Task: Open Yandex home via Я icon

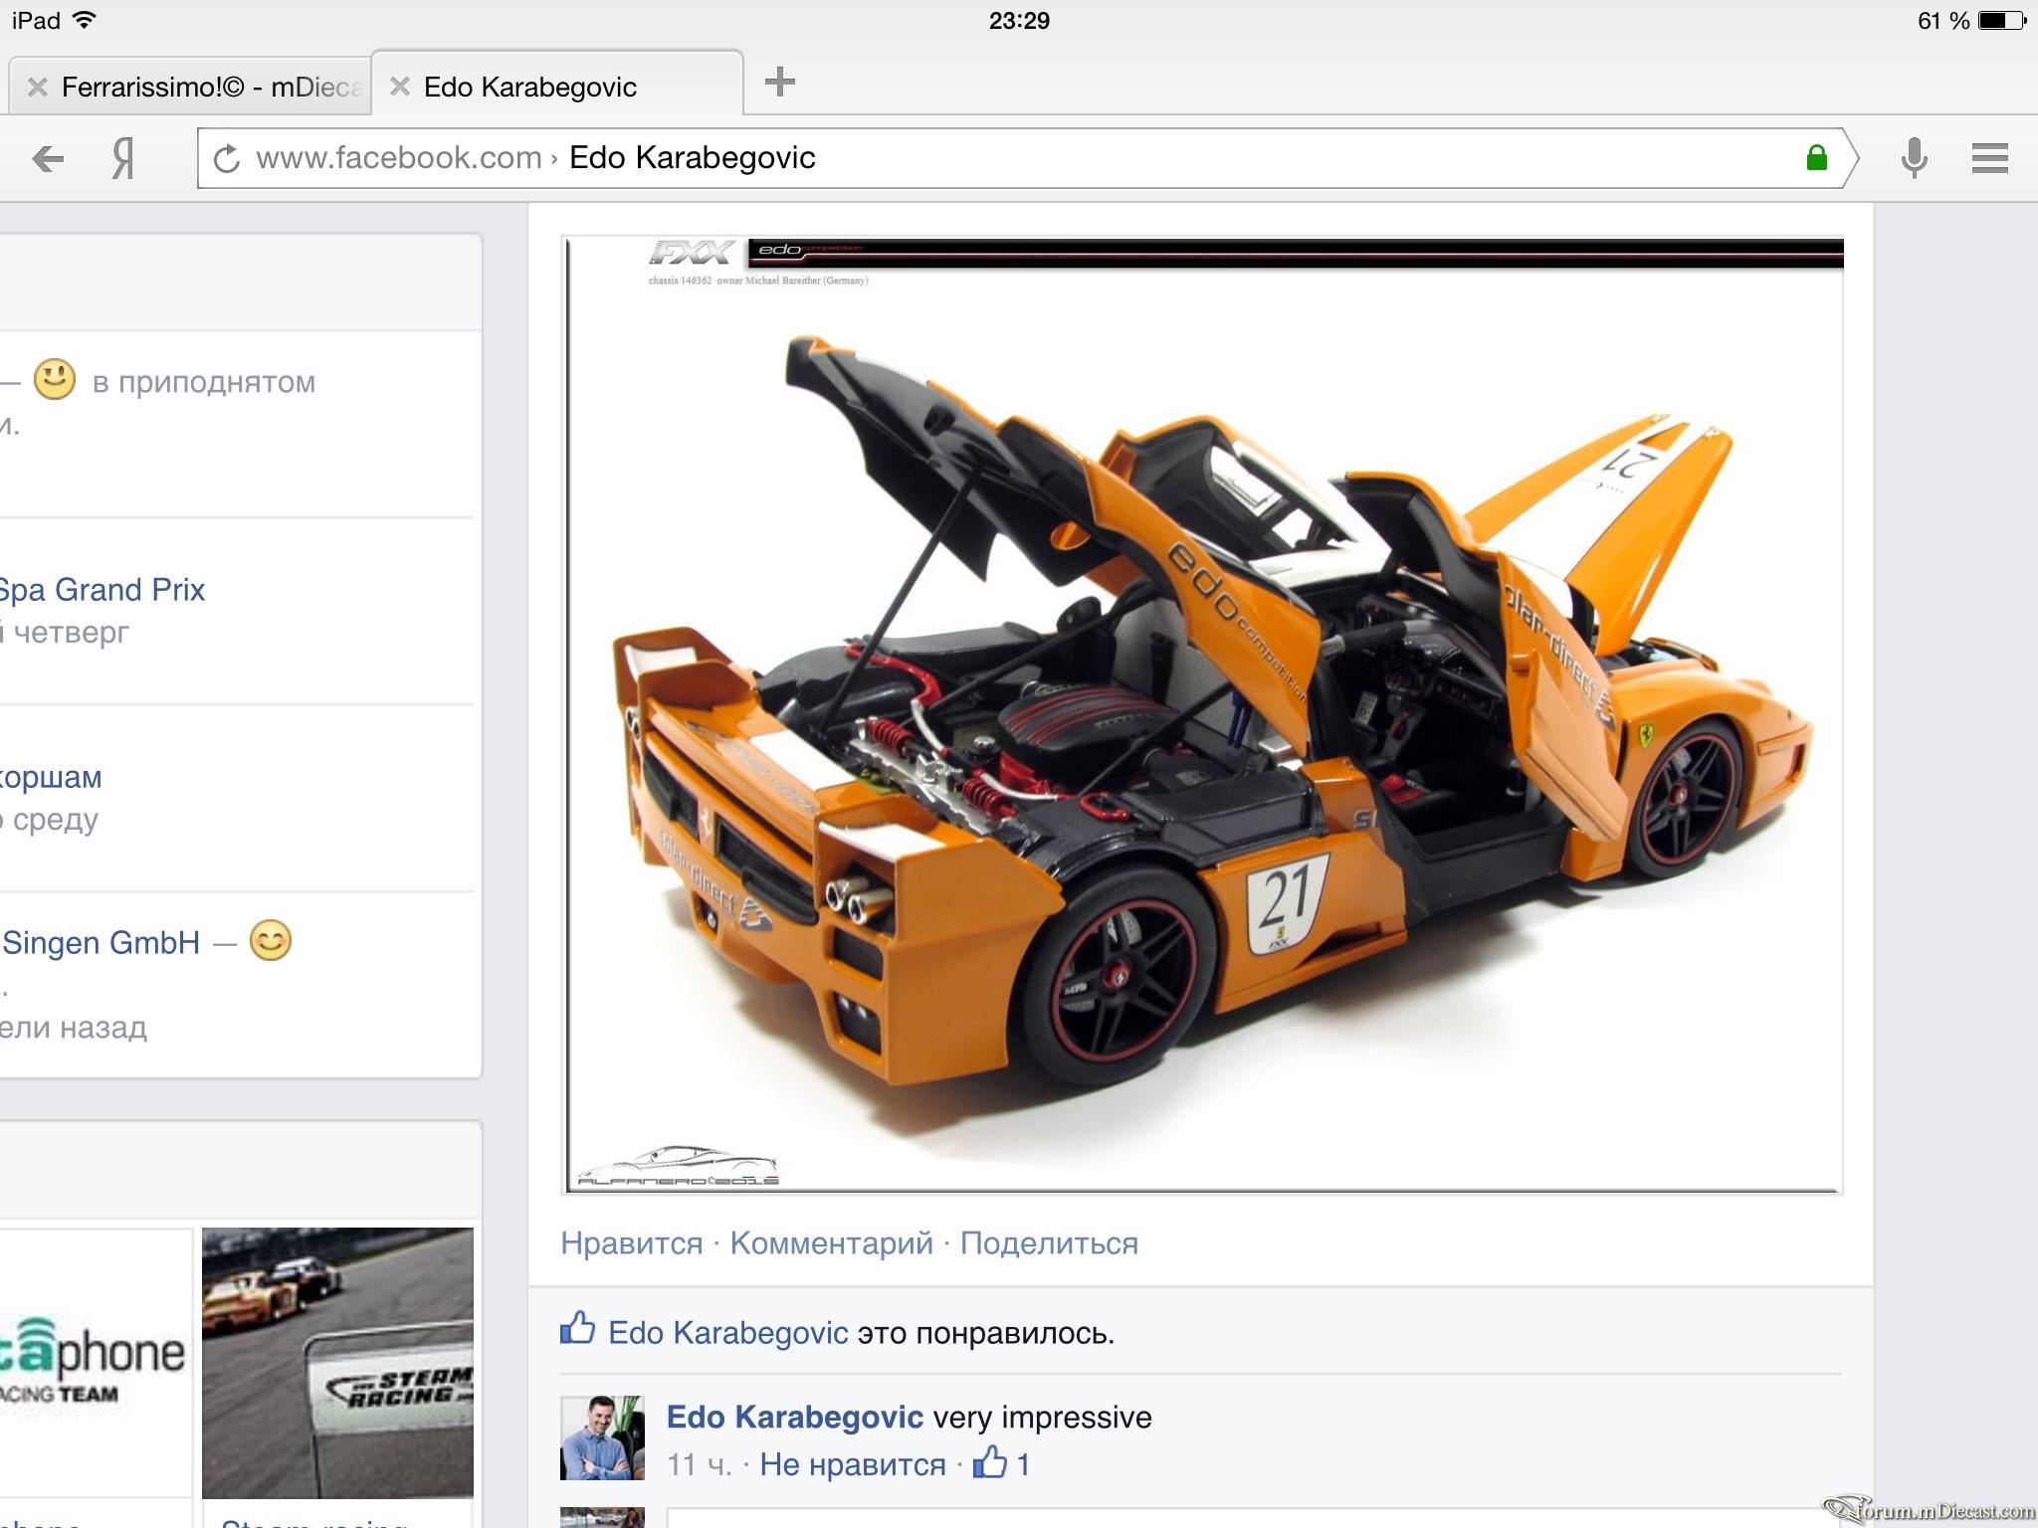Action: point(122,158)
